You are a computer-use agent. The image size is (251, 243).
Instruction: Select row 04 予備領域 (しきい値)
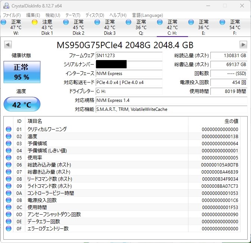pos(122,150)
